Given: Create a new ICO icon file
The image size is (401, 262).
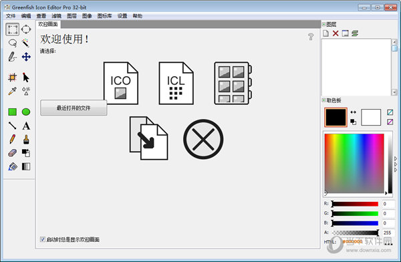Looking at the screenshot, I should [x=121, y=83].
